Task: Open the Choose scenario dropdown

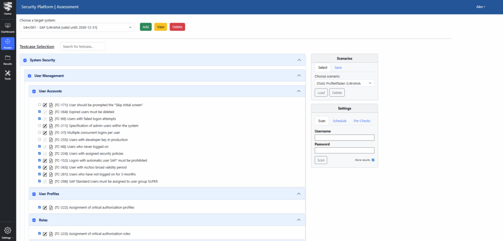Action: pyautogui.click(x=344, y=83)
